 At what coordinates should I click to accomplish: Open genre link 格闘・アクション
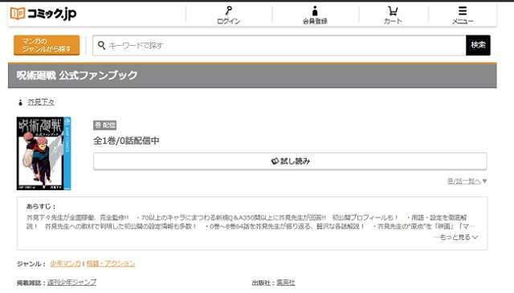coord(111,263)
